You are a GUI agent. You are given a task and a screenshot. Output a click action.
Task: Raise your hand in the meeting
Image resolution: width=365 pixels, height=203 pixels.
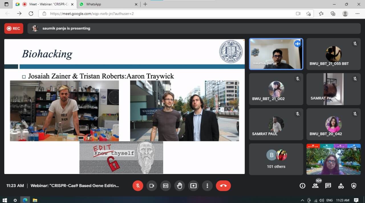coord(180,186)
